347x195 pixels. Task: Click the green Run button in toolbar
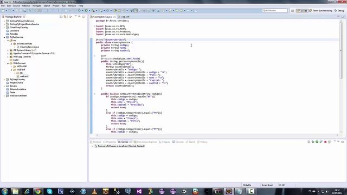coord(86,10)
